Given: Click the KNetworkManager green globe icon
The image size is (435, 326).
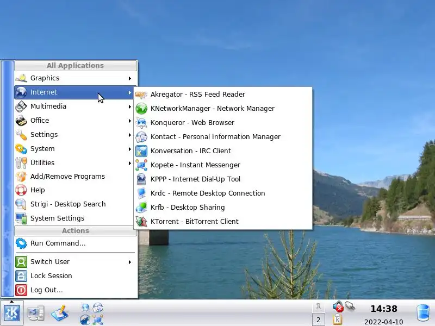Looking at the screenshot, I should (x=141, y=109).
